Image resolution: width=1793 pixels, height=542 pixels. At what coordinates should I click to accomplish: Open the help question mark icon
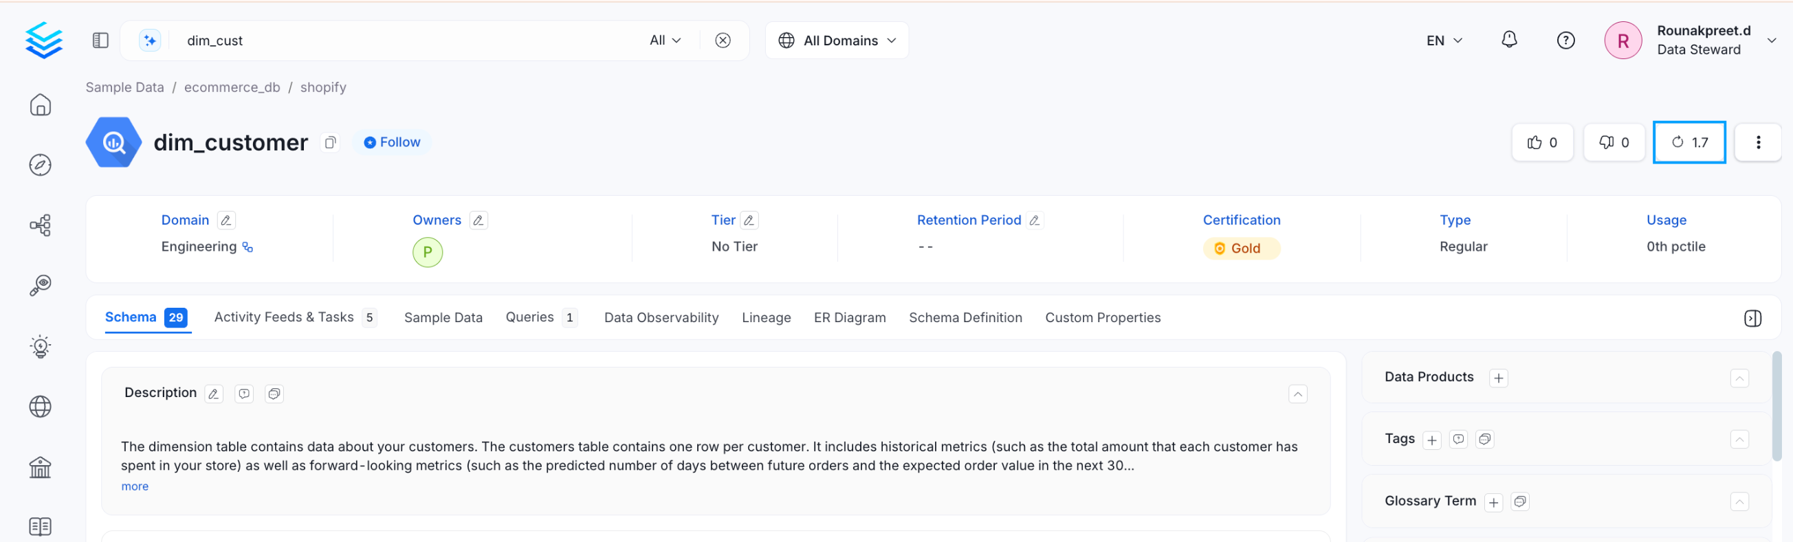pos(1565,41)
